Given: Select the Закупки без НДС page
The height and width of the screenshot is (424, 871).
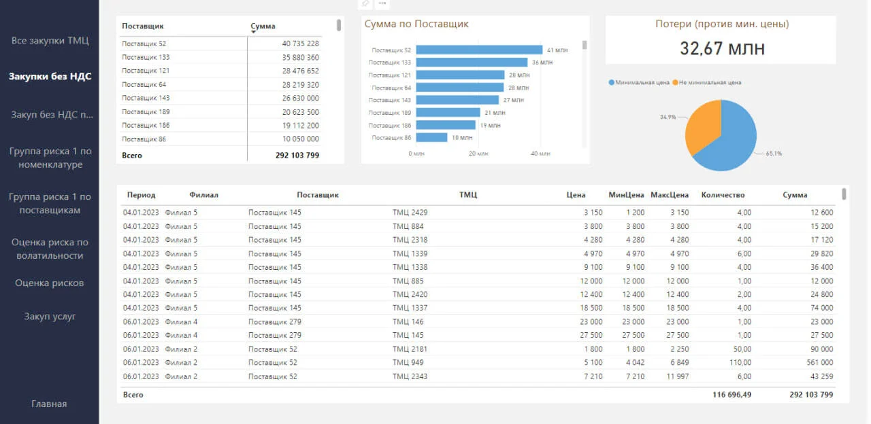Looking at the screenshot, I should pos(50,76).
